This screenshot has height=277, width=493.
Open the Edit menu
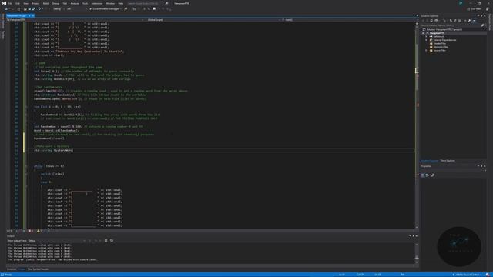(18, 3)
